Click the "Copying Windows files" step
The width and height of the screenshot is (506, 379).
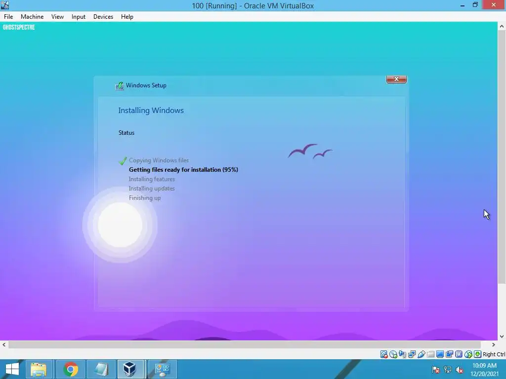tap(159, 160)
